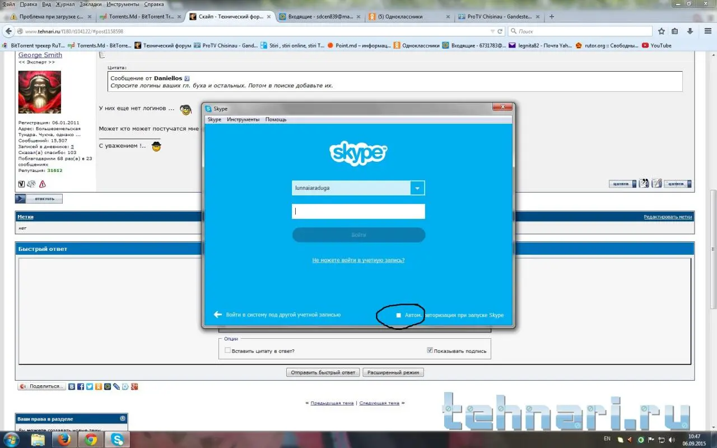Click the Skype password input field
This screenshot has width=717, height=448.
click(358, 211)
